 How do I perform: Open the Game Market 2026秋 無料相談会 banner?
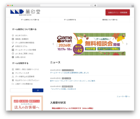tap(90, 44)
